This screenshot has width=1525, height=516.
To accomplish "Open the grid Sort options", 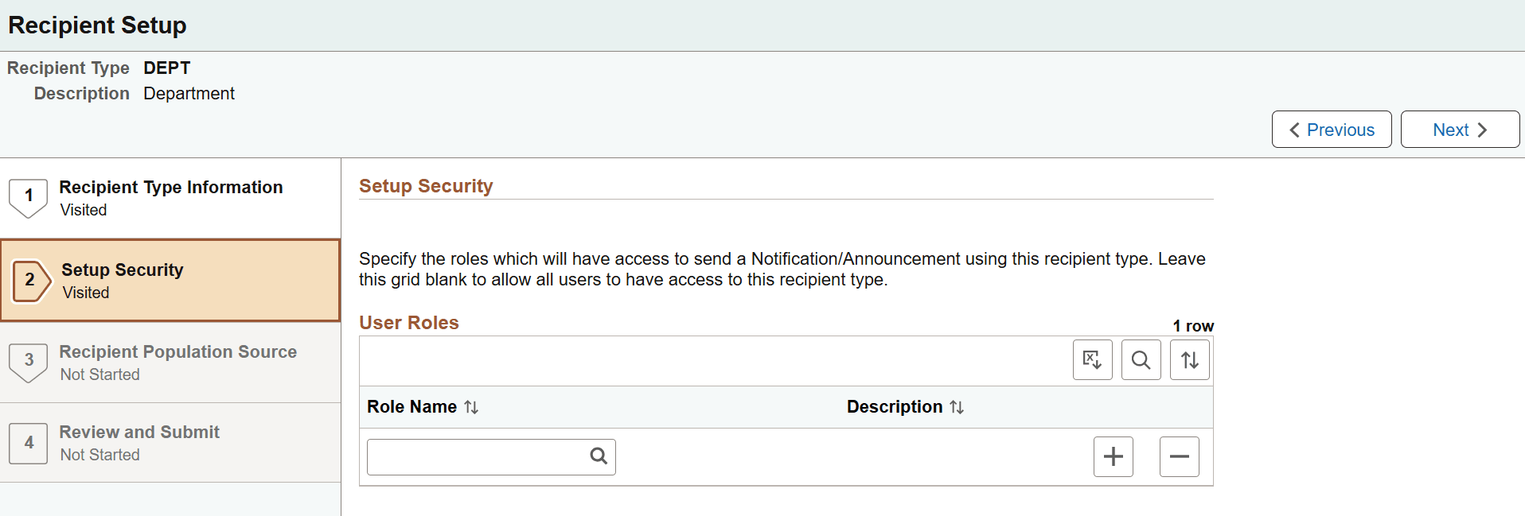I will [1189, 359].
